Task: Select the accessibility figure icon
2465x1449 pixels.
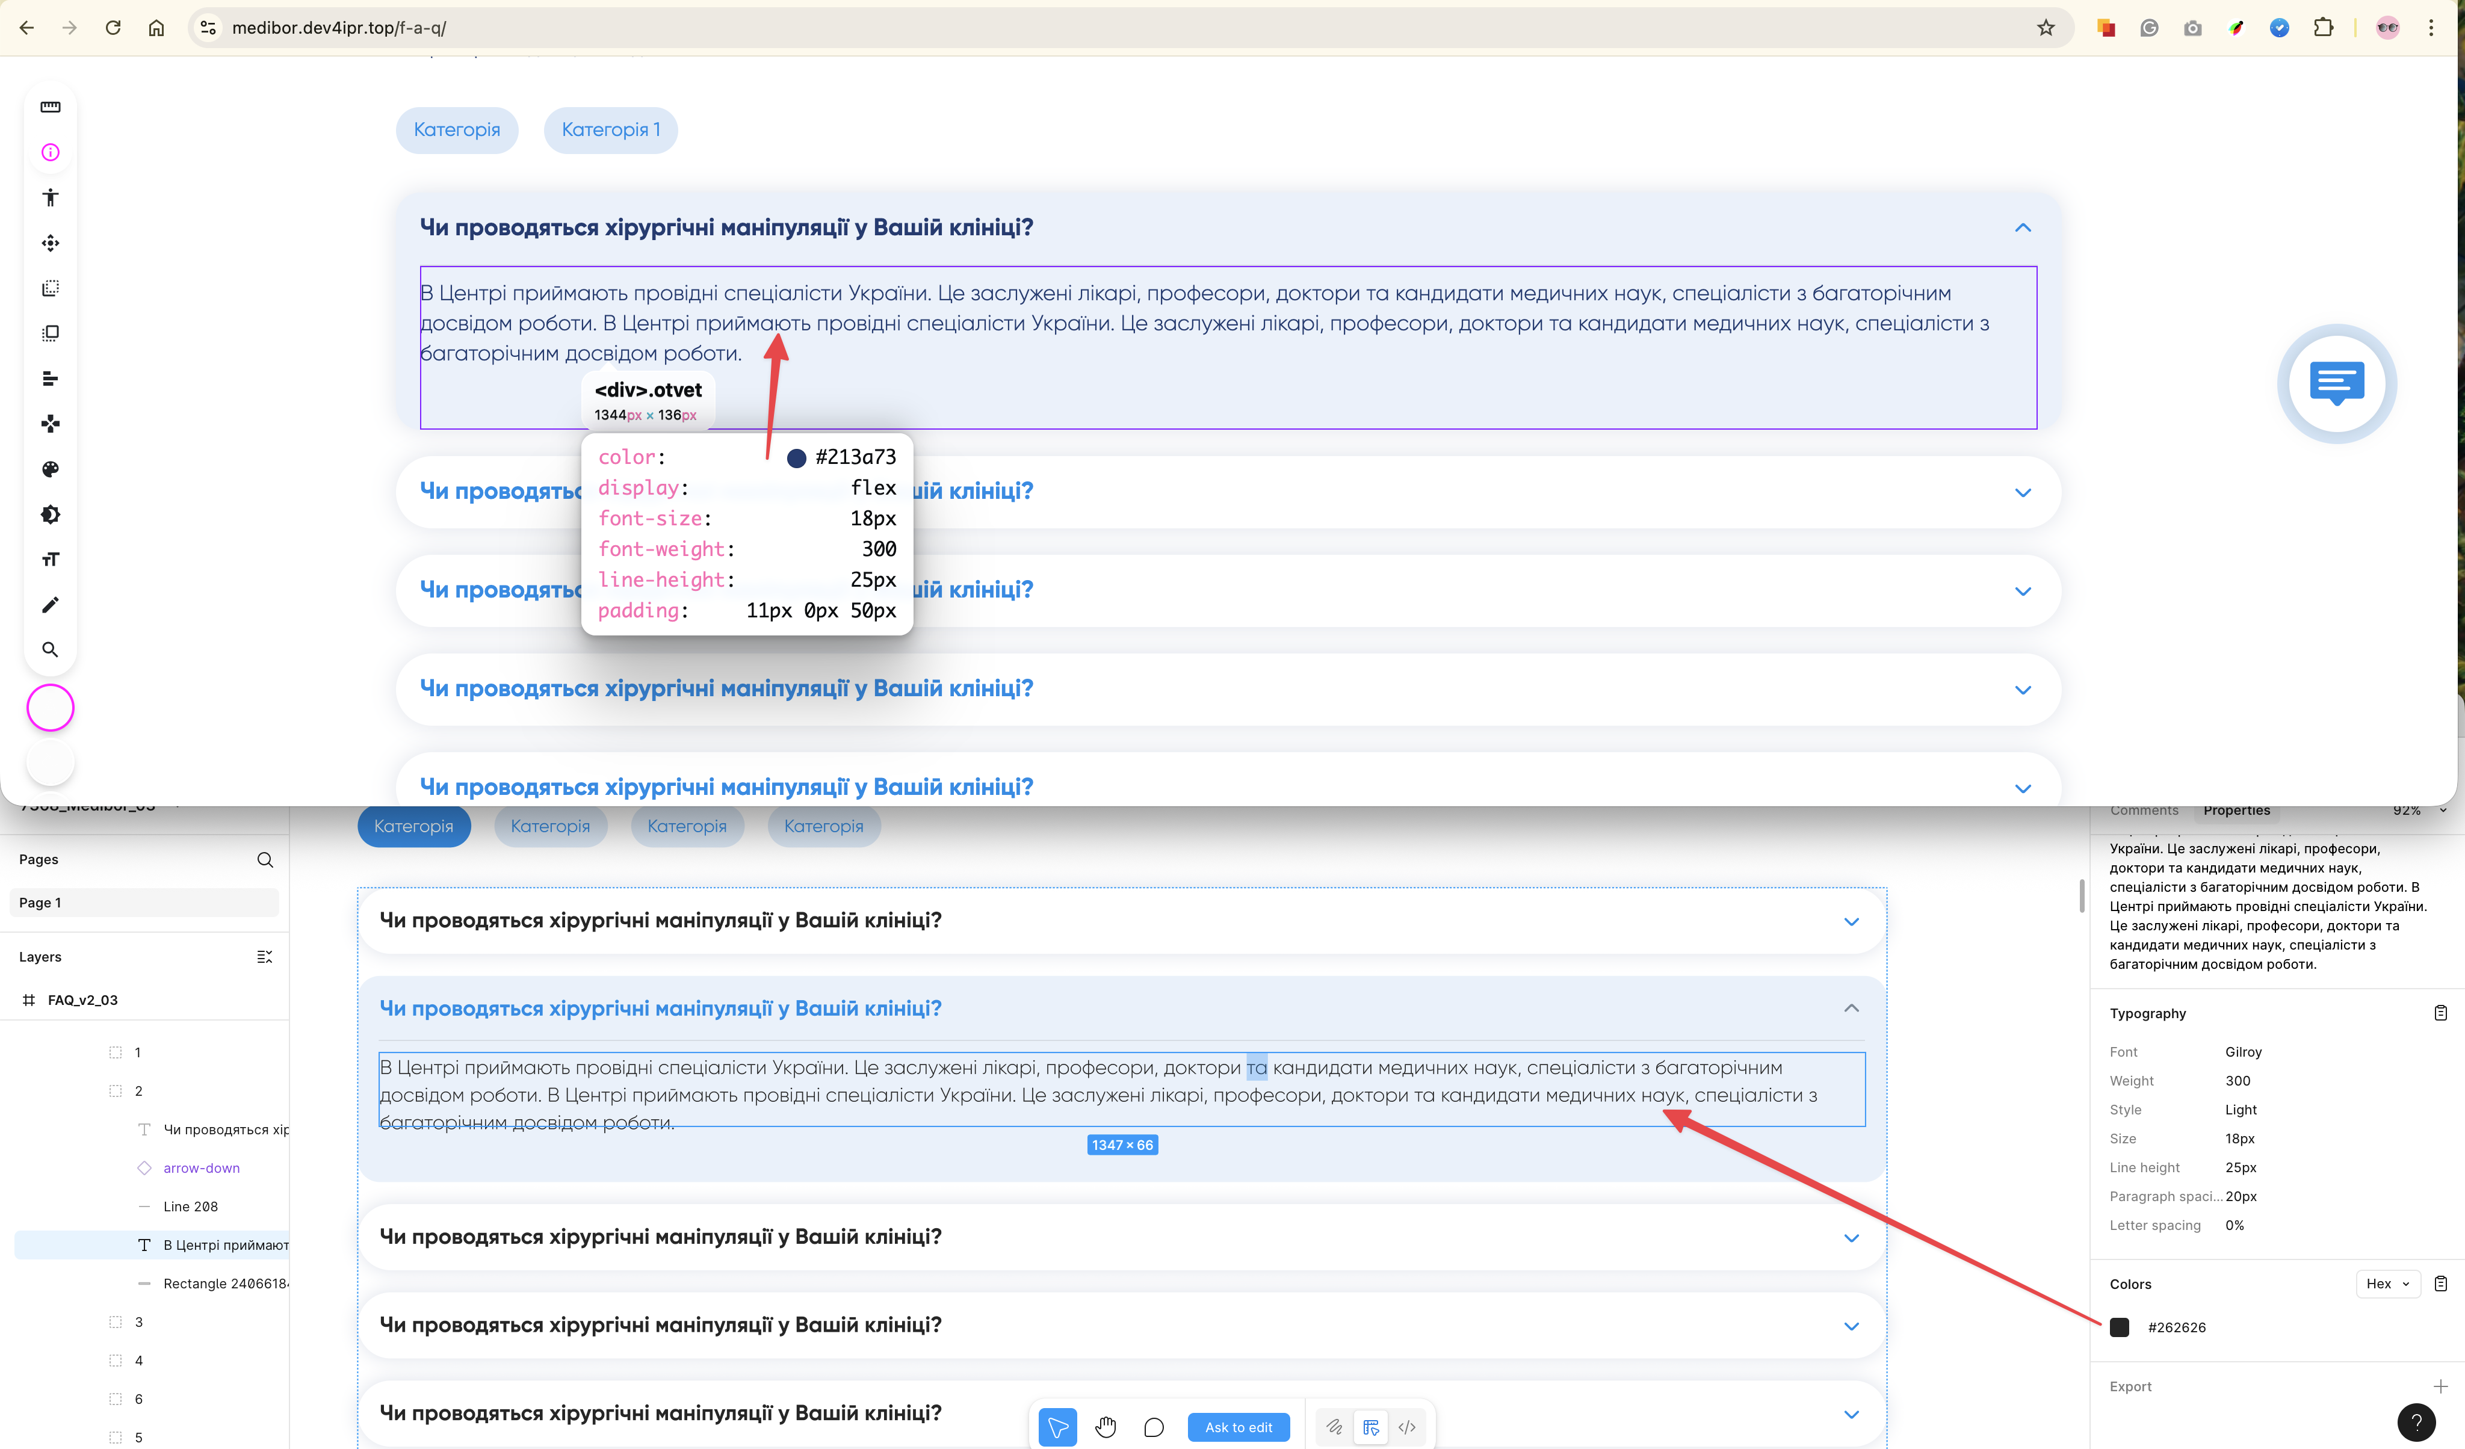Action: click(x=50, y=197)
